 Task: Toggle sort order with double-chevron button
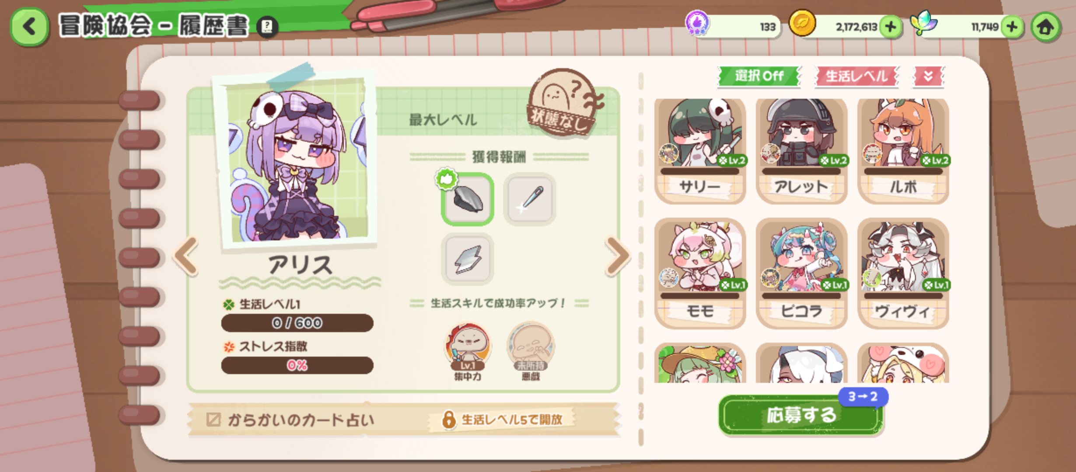(x=928, y=76)
